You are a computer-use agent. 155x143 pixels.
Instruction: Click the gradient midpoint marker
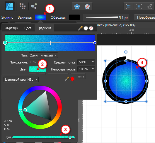50,43
